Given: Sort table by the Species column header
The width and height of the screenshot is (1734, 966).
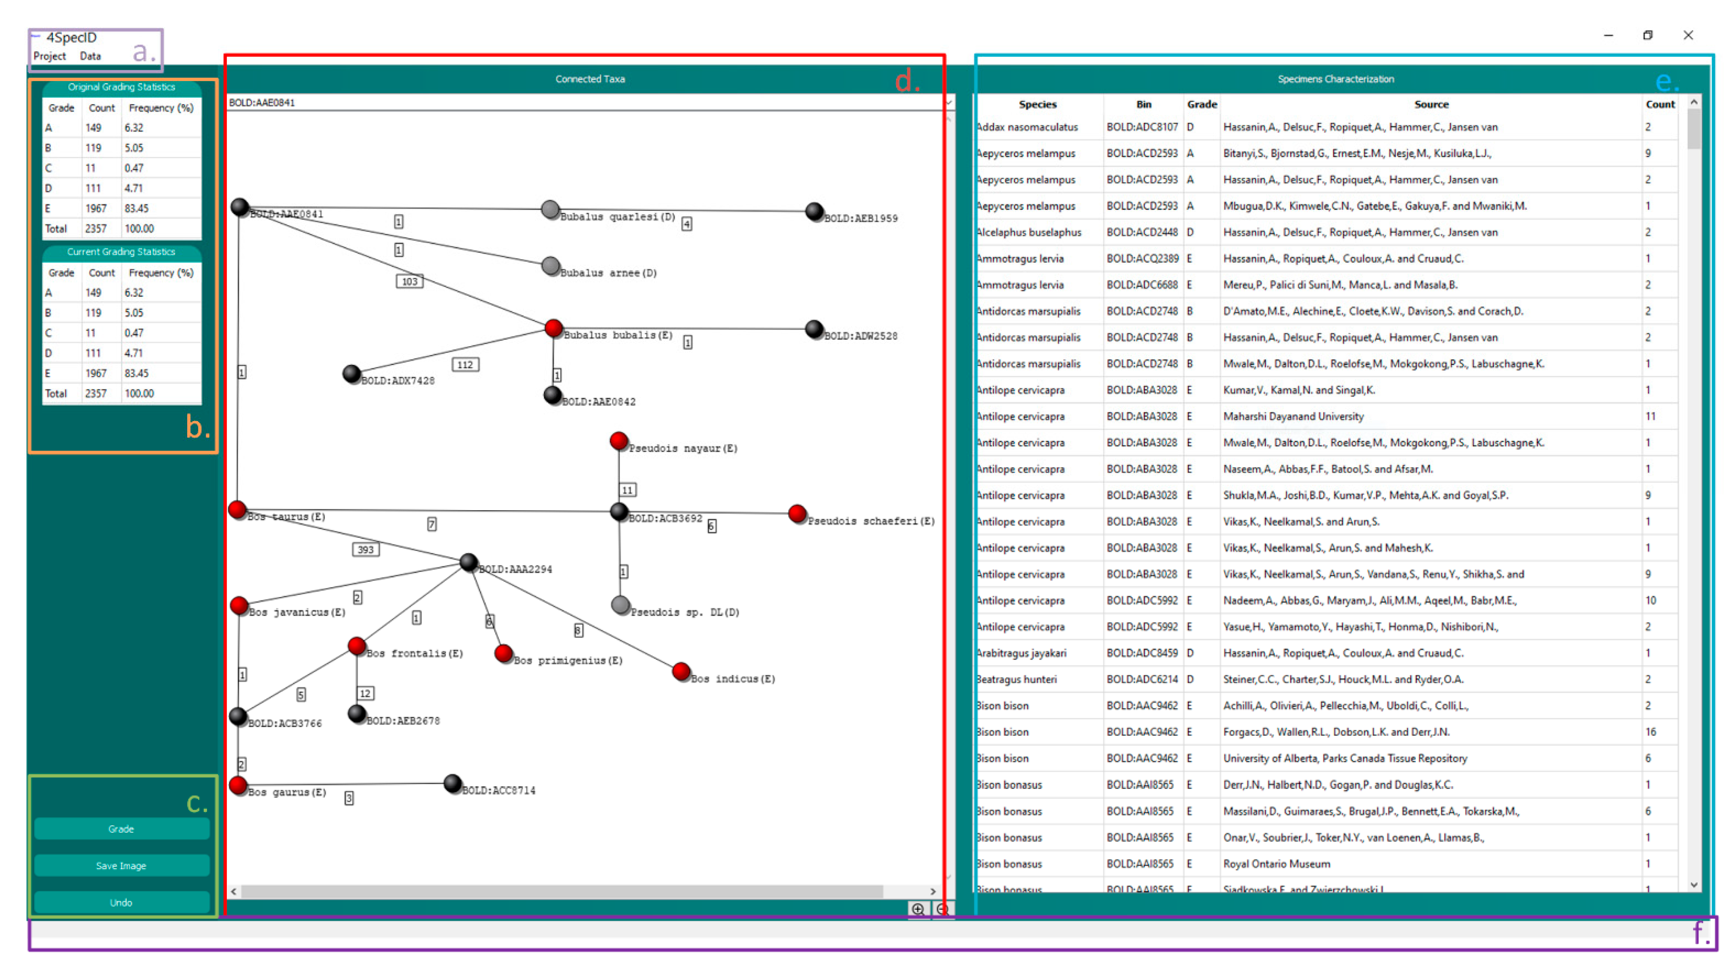Looking at the screenshot, I should [x=1036, y=104].
